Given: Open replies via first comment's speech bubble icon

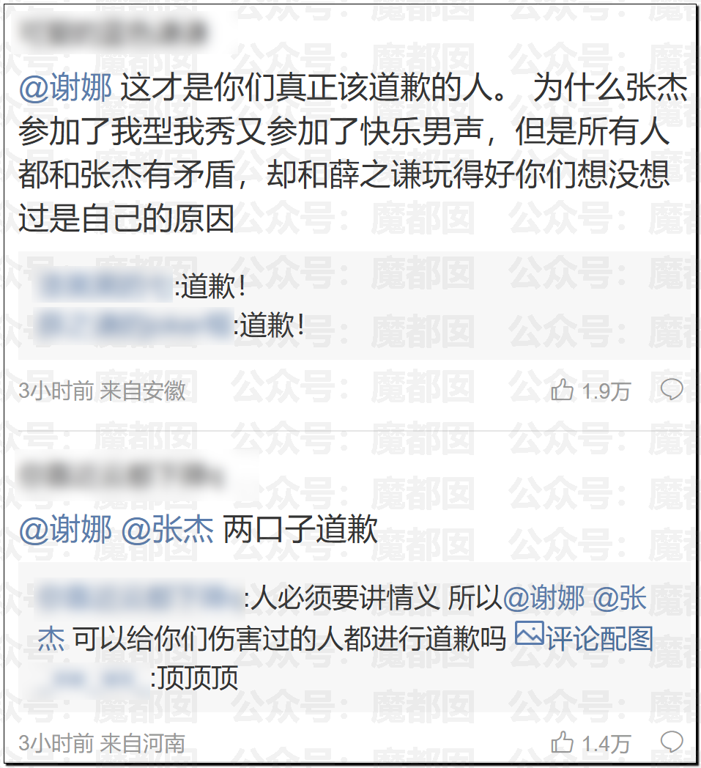Looking at the screenshot, I should coord(672,391).
